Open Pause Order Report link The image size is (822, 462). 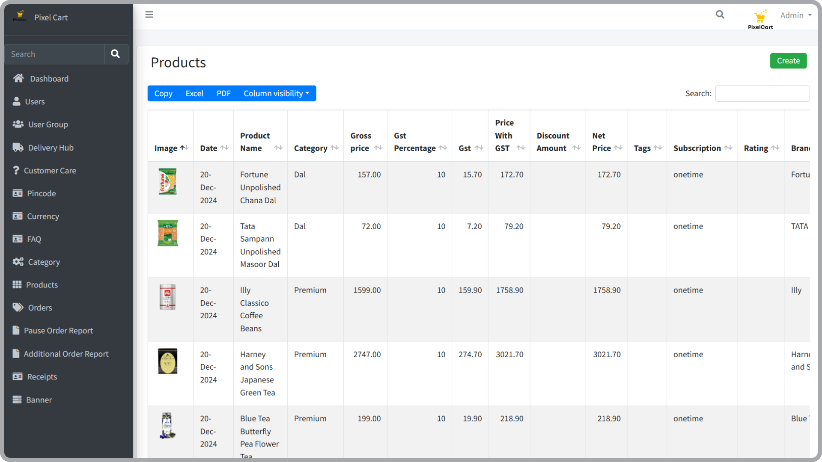(58, 331)
